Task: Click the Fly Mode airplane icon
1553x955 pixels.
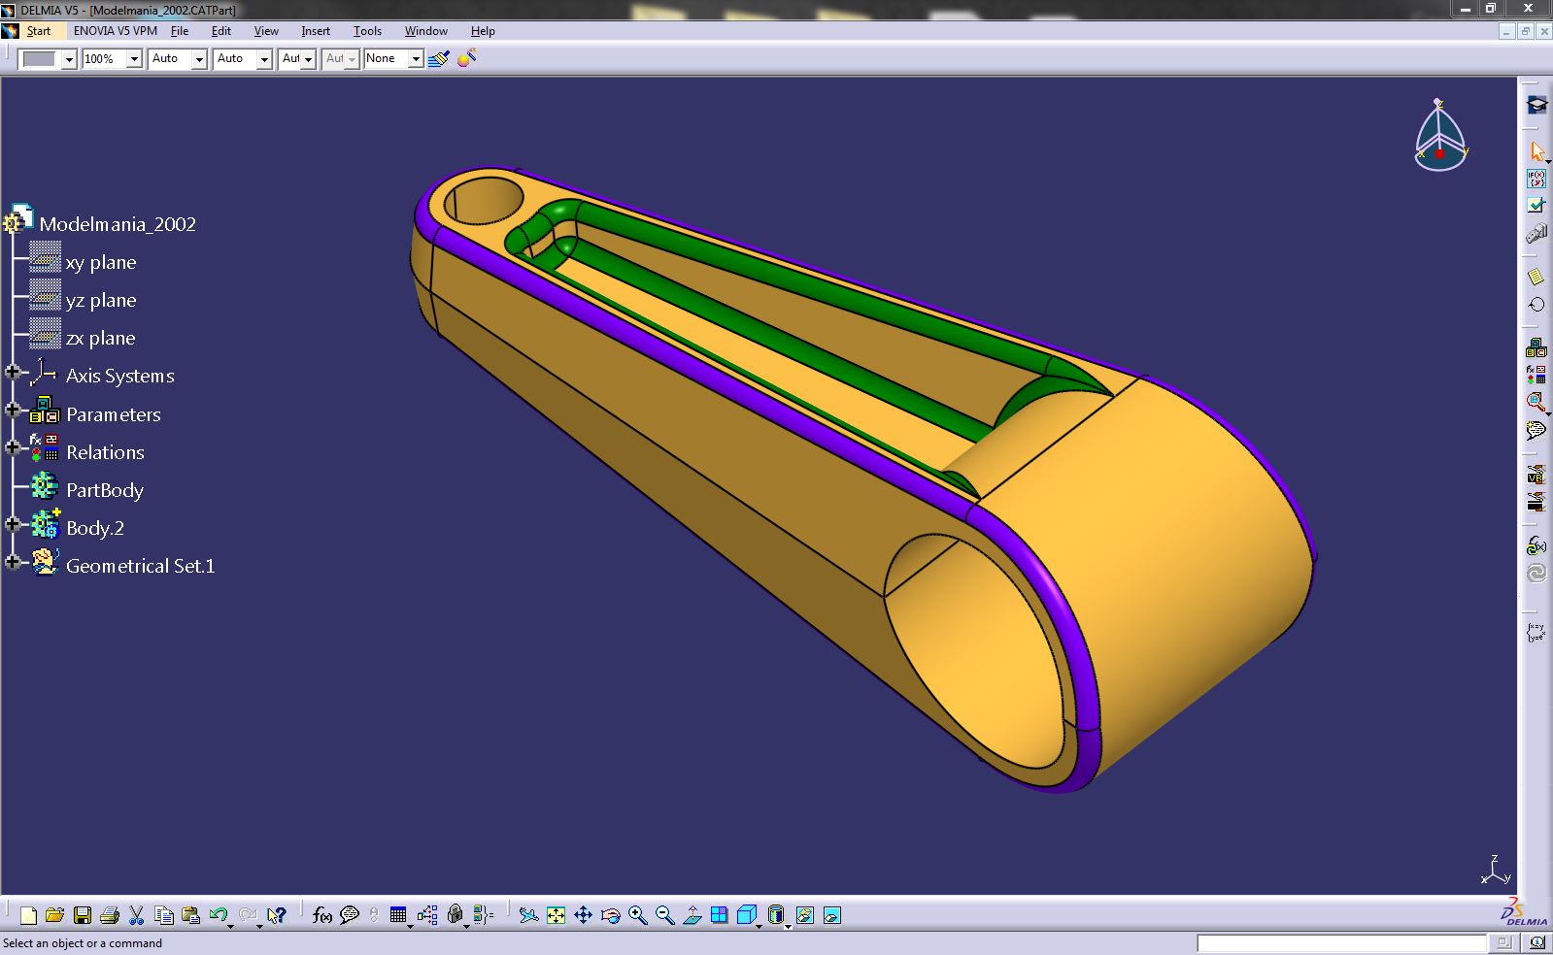Action: click(528, 915)
